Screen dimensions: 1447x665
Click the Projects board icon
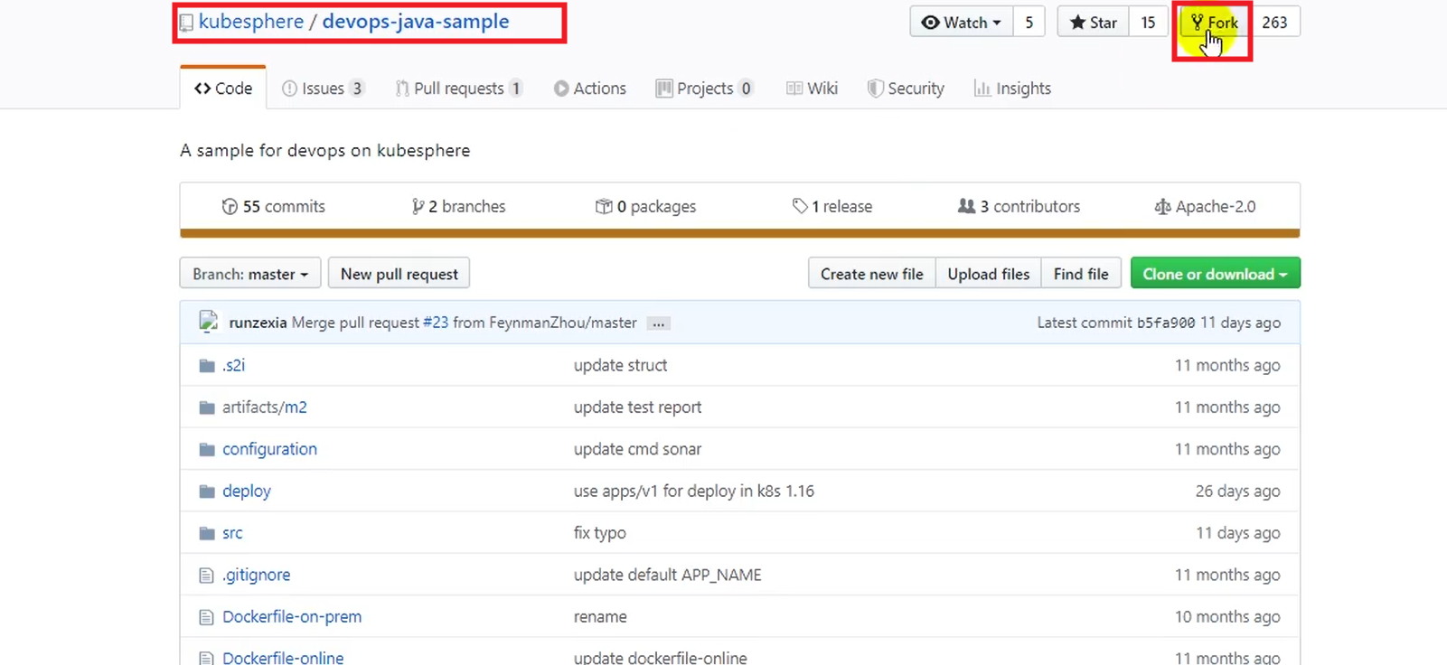[664, 88]
